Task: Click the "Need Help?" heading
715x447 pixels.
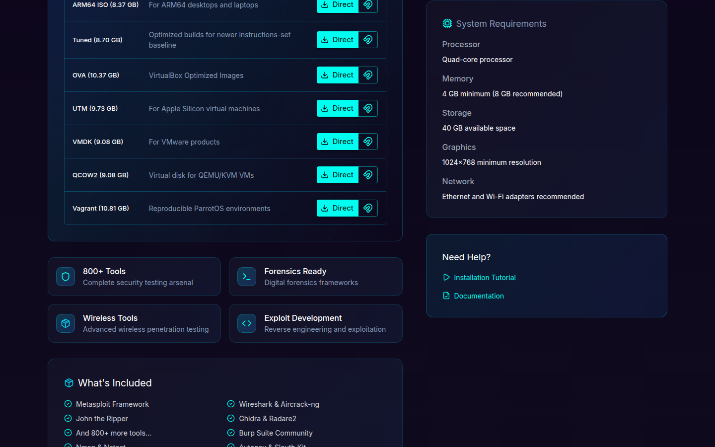Action: [x=466, y=257]
